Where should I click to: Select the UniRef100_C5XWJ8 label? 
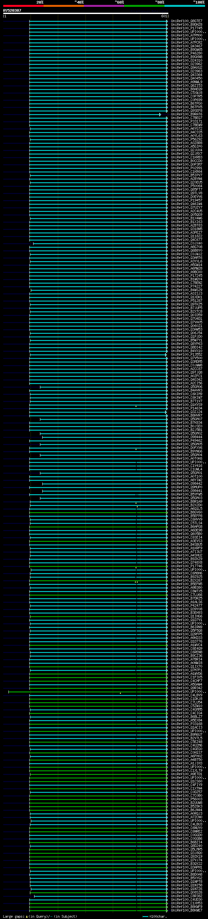pos(187,93)
